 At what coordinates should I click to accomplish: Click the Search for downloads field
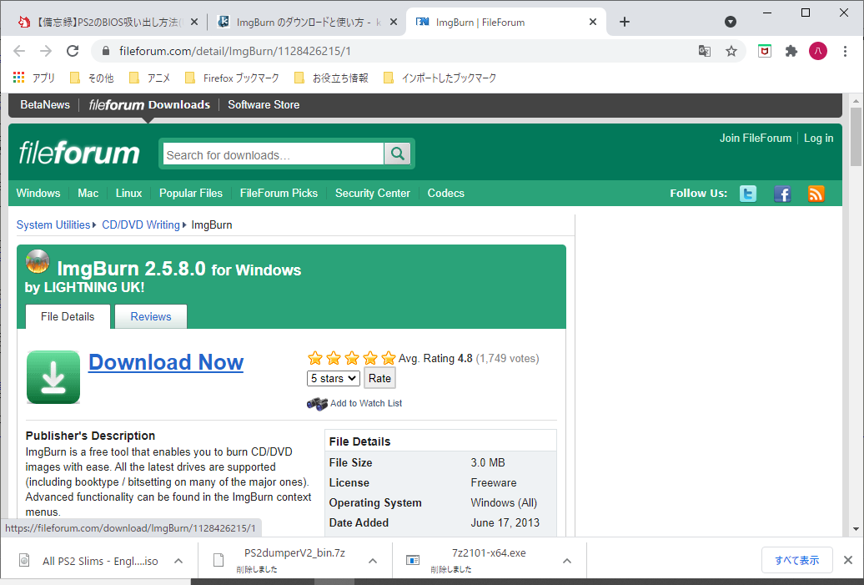click(274, 154)
